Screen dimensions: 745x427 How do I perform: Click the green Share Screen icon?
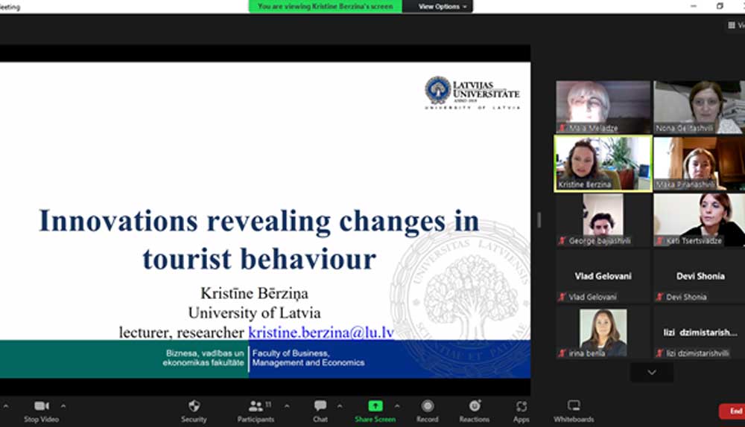tap(375, 406)
